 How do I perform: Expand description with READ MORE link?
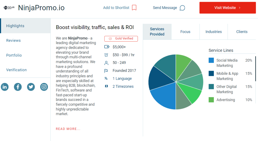pos(68,129)
